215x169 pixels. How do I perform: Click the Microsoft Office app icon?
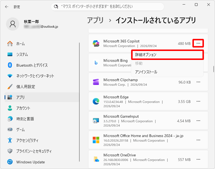pos(96,140)
